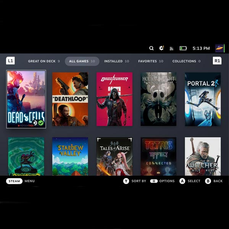229x229 pixels.
Task: Click the green verified checkmark on Dead Cells
Action: (41, 123)
